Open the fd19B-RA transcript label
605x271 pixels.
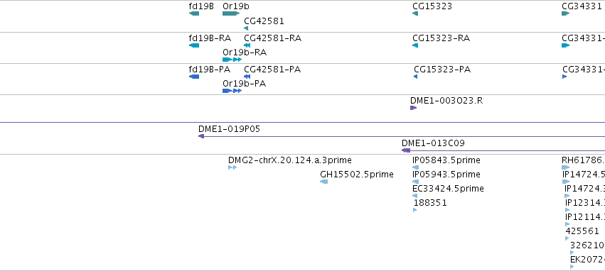point(210,38)
